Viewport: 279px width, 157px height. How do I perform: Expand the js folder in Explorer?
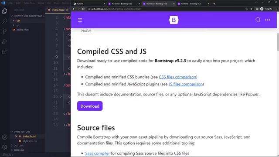tap(17, 25)
